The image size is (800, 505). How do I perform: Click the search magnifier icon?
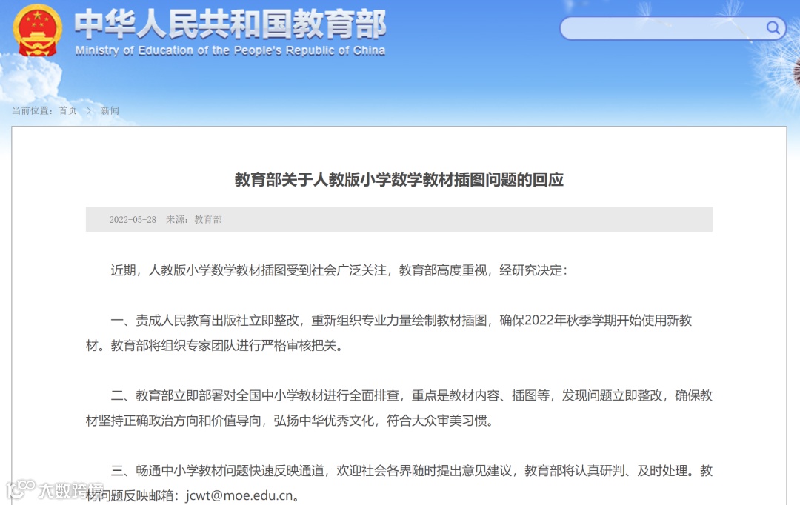click(x=773, y=27)
